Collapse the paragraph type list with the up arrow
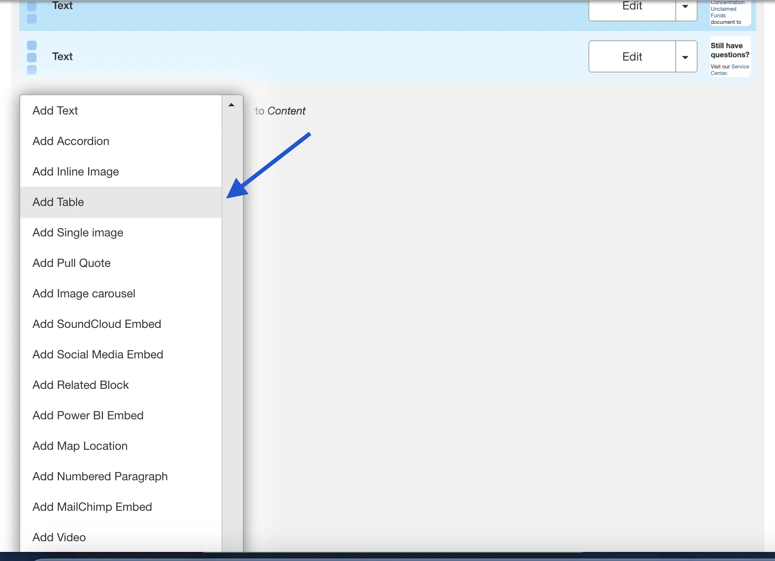 232,105
